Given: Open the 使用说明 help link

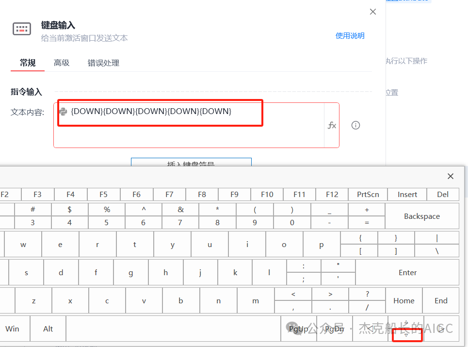Looking at the screenshot, I should [x=350, y=36].
